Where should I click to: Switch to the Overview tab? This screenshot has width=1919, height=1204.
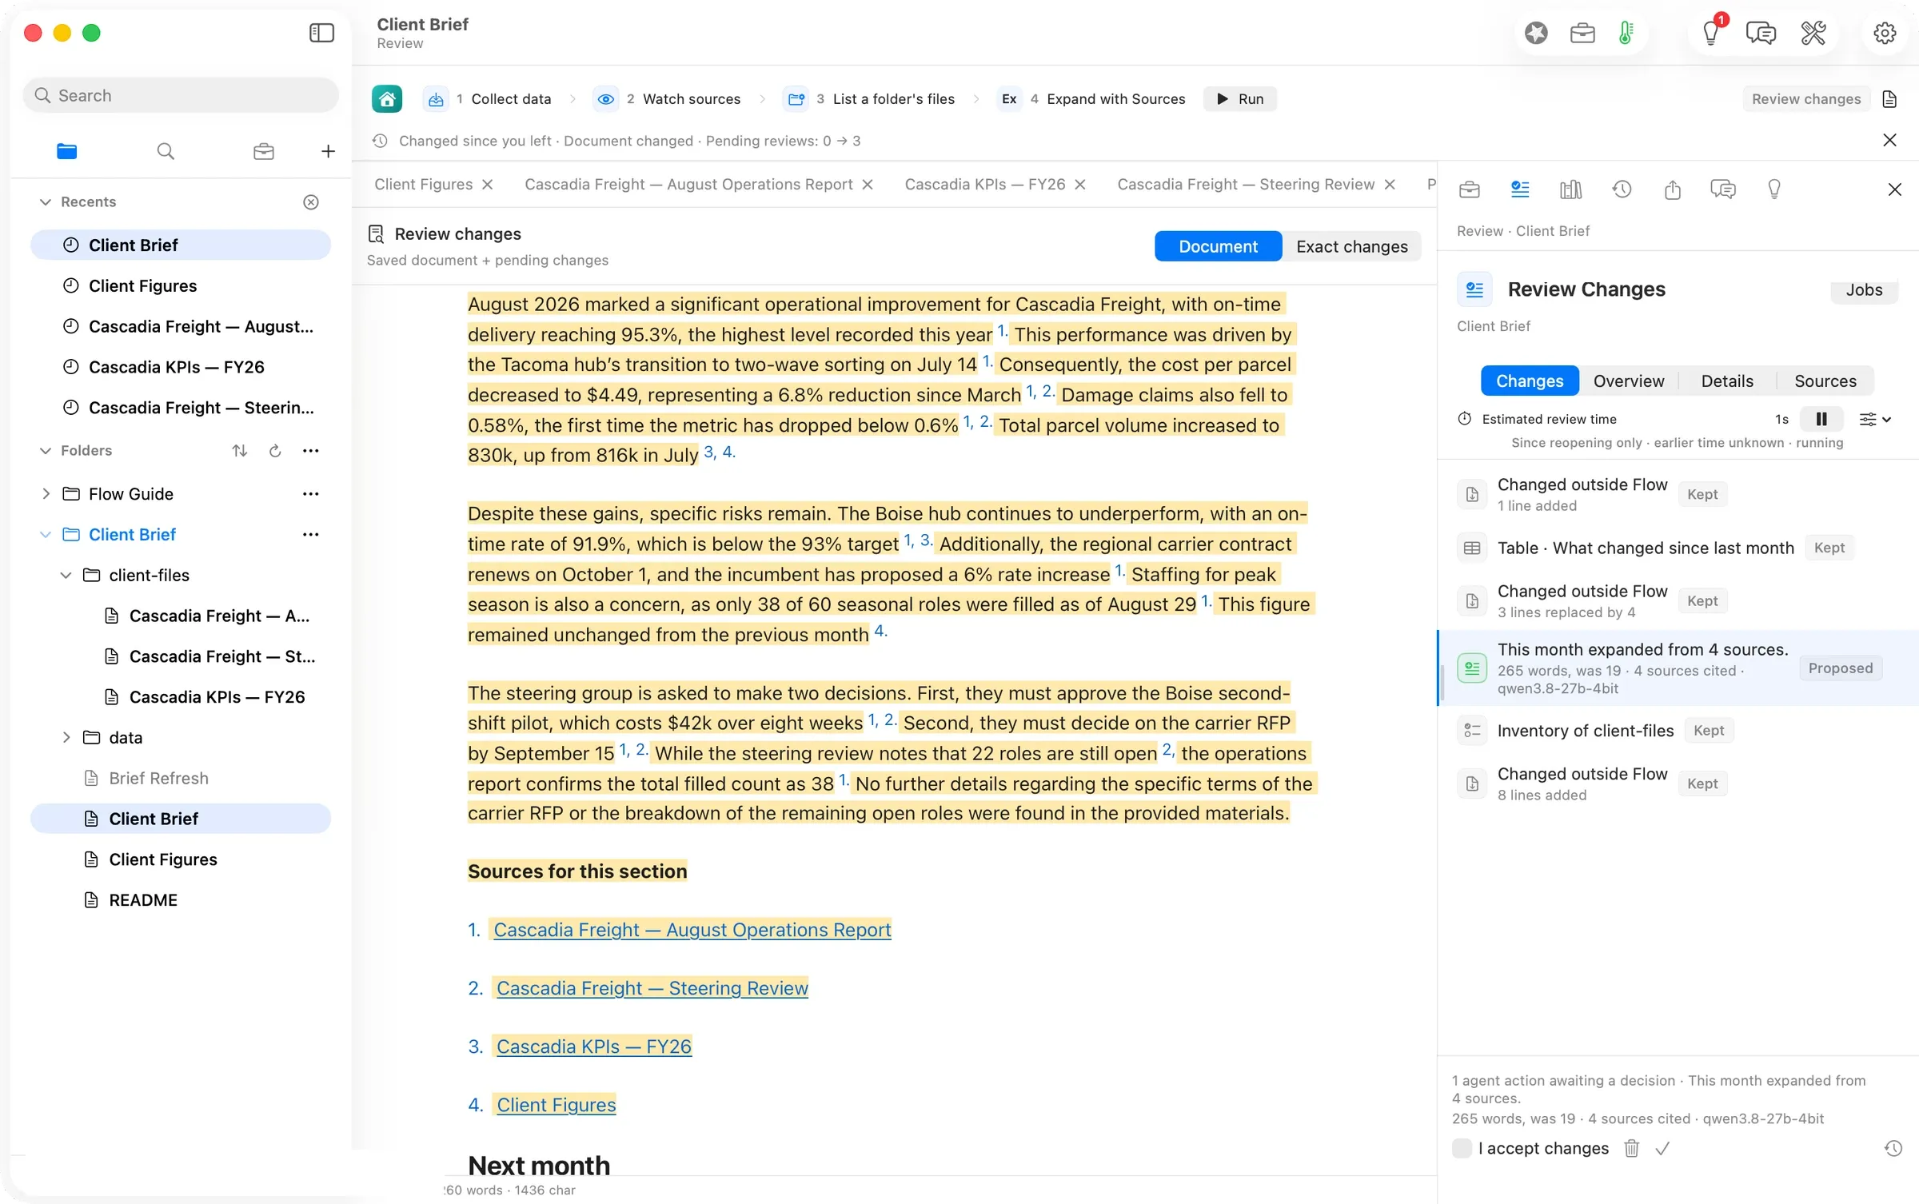point(1628,381)
